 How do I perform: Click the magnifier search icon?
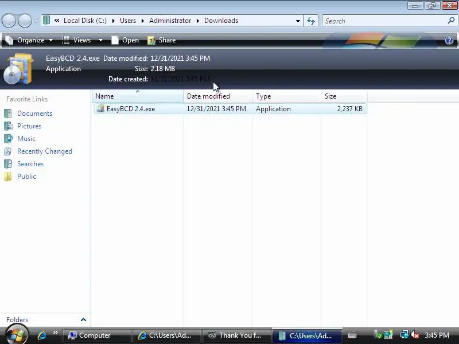click(x=451, y=21)
